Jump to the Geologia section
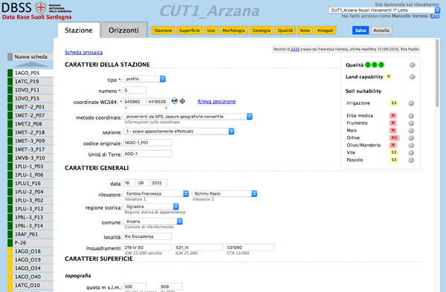This screenshot has width=446, height=292. coord(261,30)
